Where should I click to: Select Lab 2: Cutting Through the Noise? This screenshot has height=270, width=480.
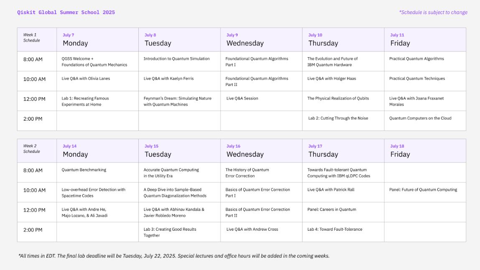point(338,118)
